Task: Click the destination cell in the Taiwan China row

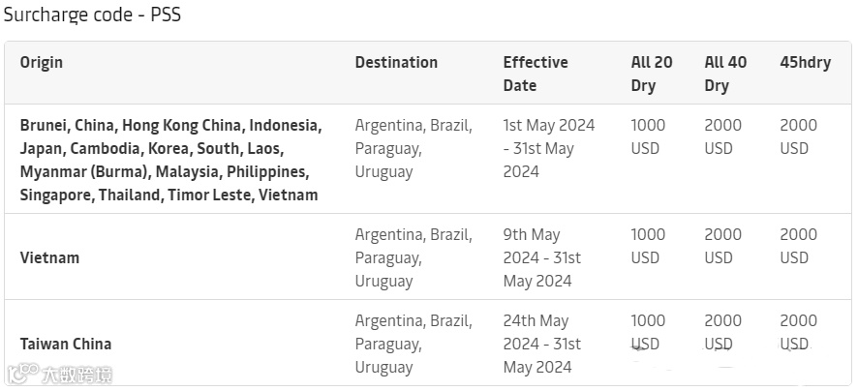Action: tap(414, 344)
